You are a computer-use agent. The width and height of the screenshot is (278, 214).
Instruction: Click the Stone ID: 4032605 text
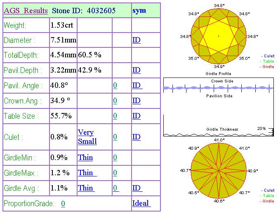(x=83, y=11)
